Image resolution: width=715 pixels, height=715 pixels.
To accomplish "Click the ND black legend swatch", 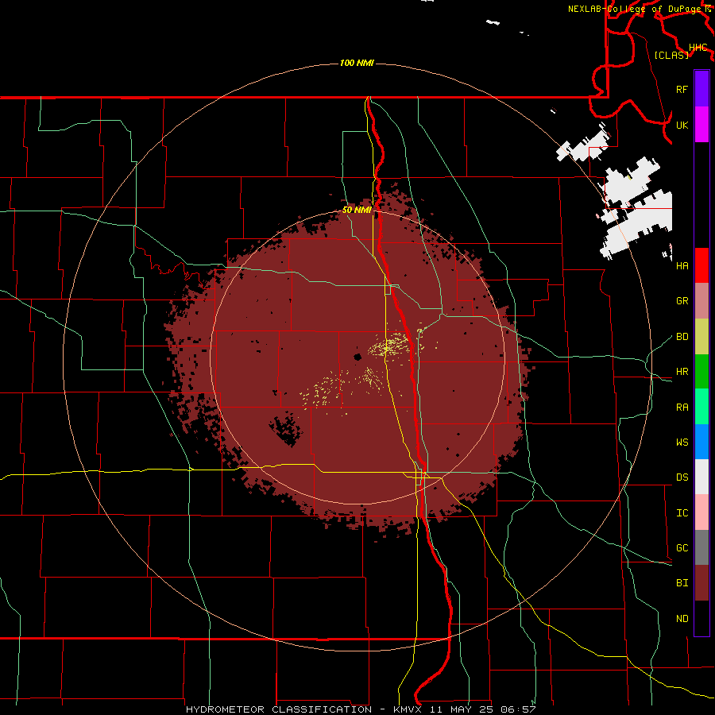I will tap(701, 618).
